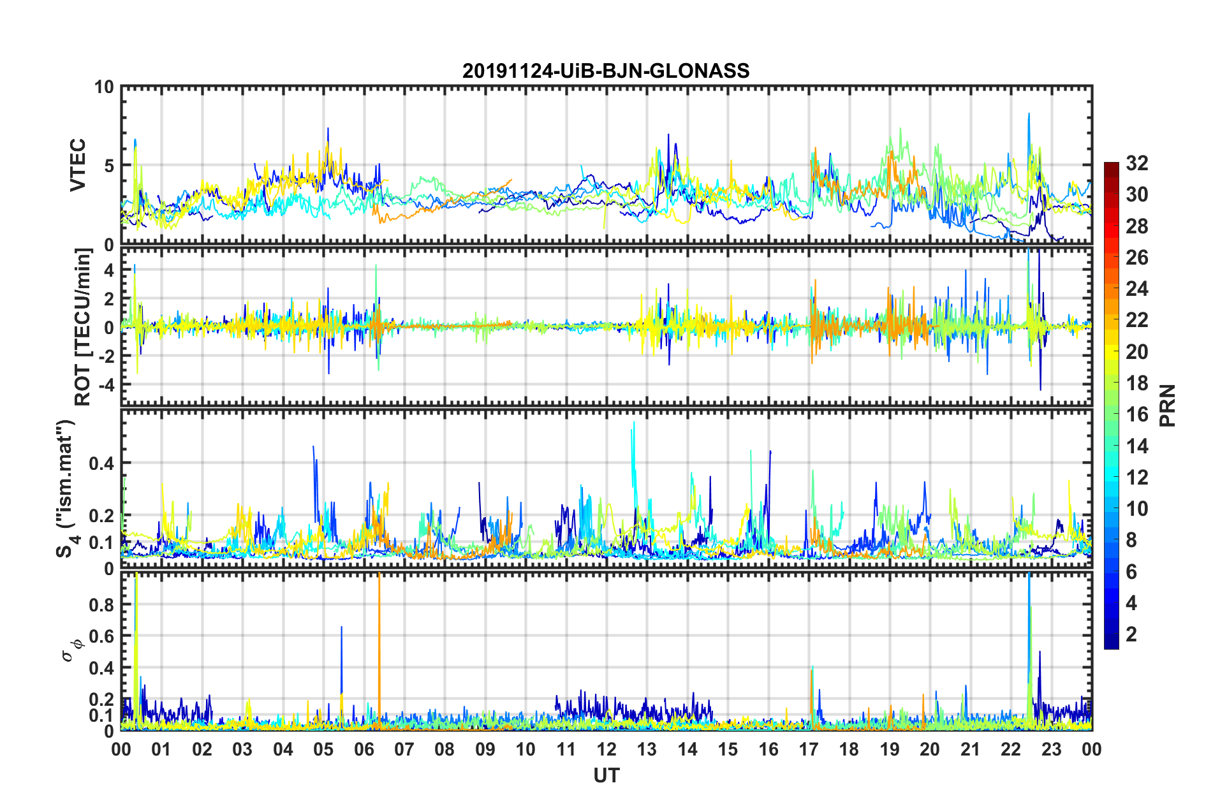This screenshot has width=1213, height=811.
Task: Select x-axis hour tick "15"
Action: coord(728,749)
